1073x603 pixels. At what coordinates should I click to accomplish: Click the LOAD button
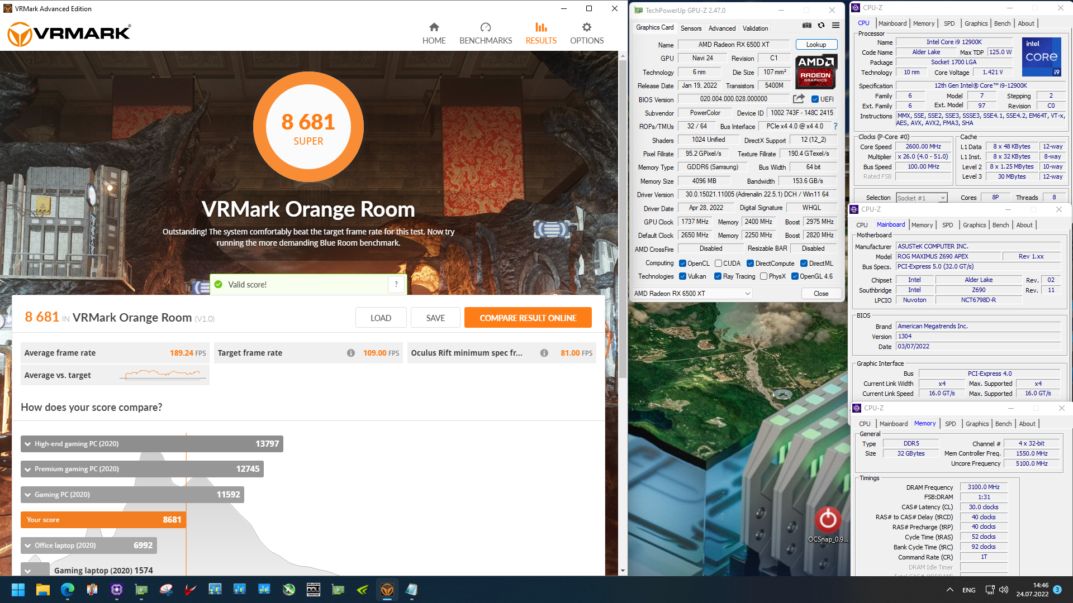(x=381, y=318)
